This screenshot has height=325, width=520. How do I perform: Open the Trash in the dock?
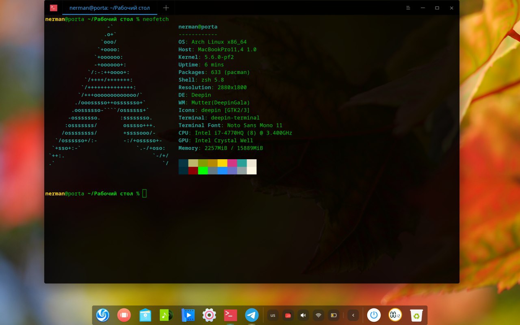(x=417, y=315)
